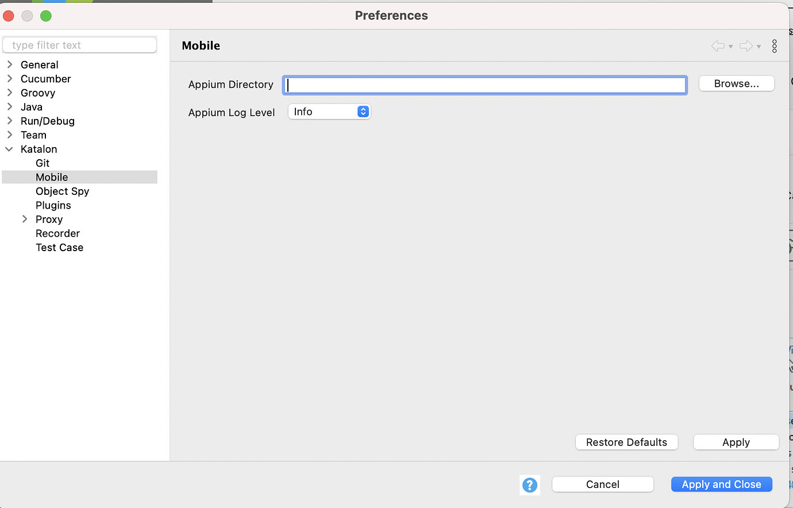Select Object Spy in preferences tree

(62, 191)
